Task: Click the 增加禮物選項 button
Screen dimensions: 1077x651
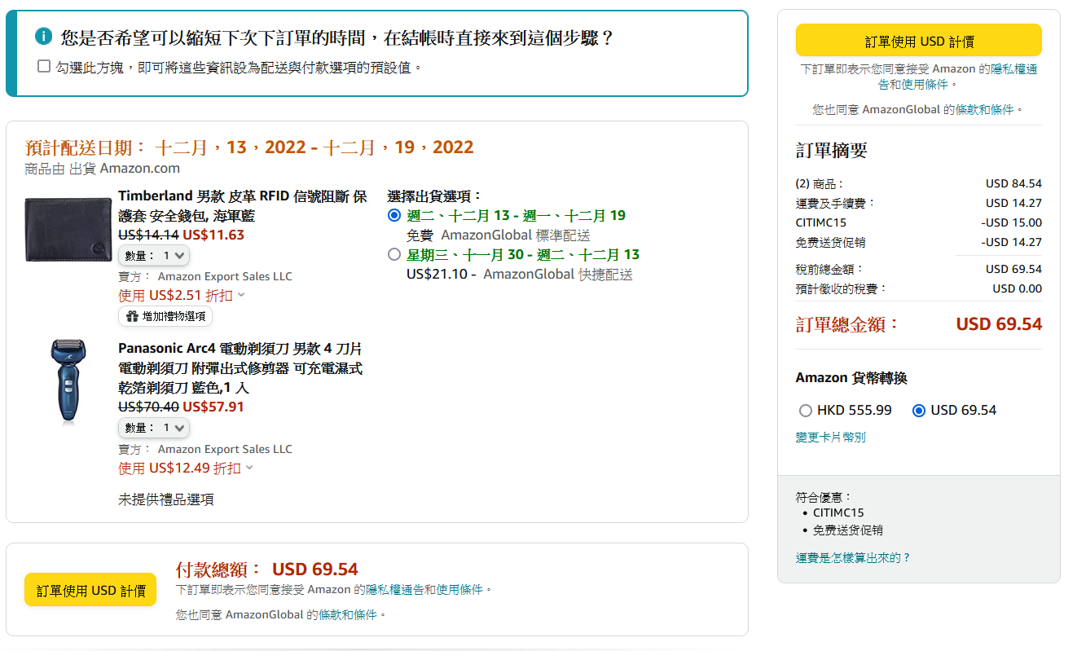Action: point(165,316)
